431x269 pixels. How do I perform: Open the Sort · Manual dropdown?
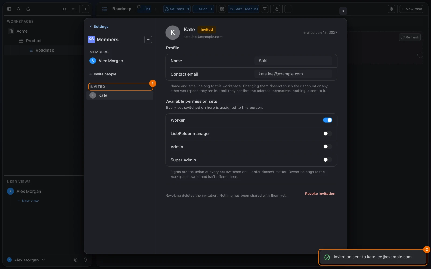point(244,9)
